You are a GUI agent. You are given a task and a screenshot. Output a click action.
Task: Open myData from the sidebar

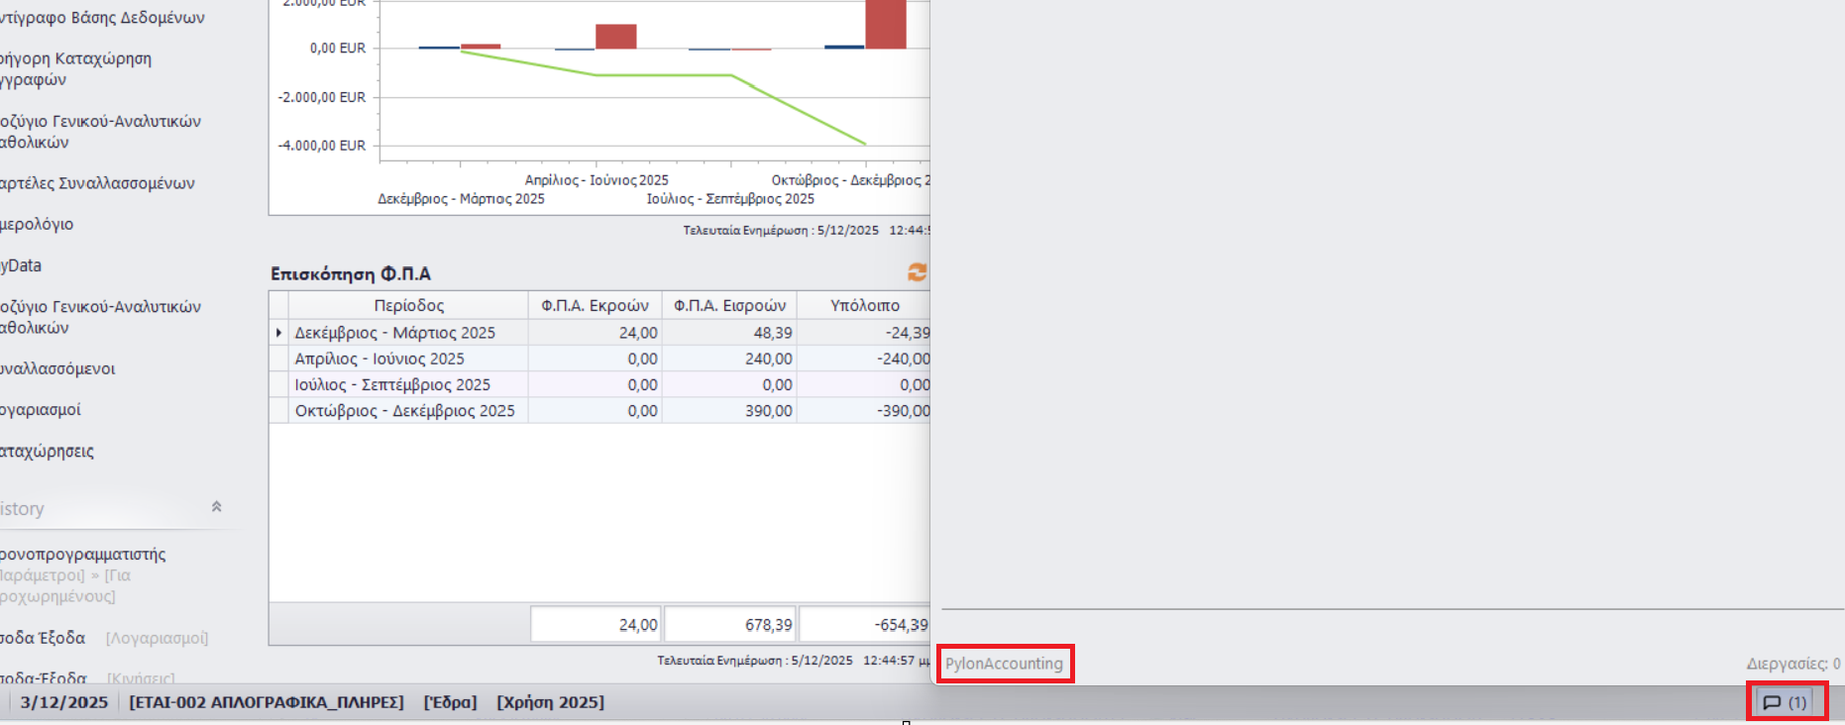22,265
